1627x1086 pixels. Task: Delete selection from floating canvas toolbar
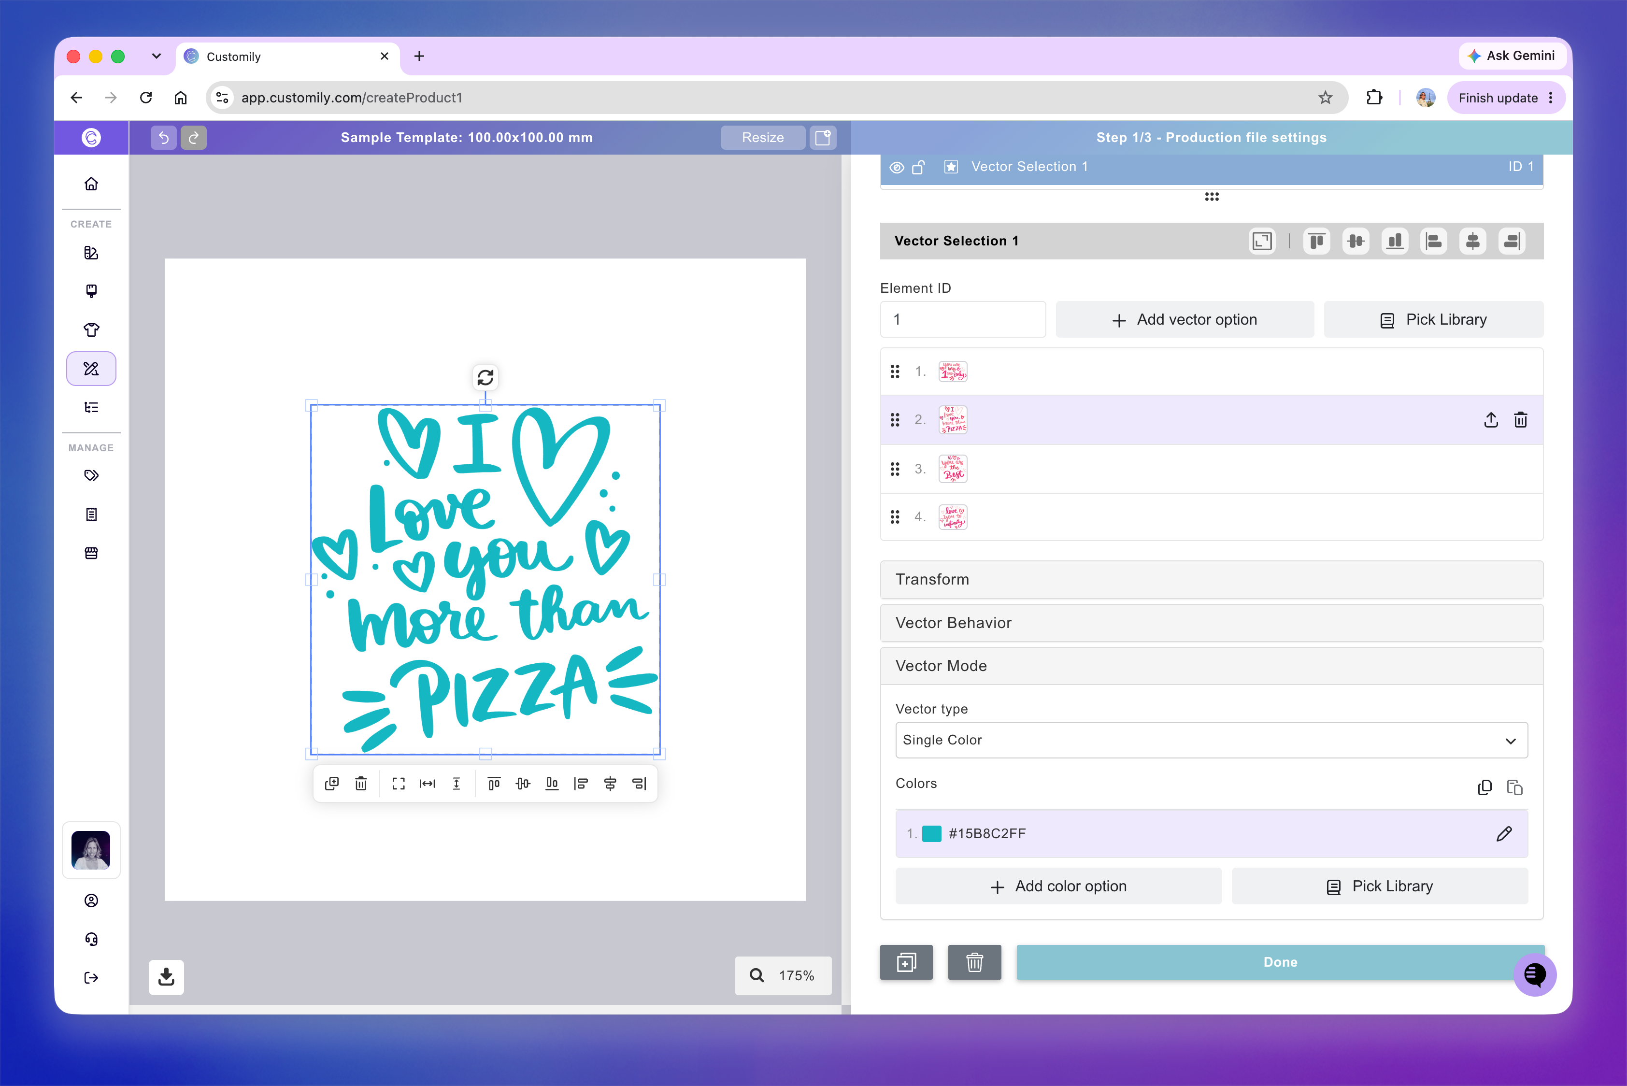[361, 783]
